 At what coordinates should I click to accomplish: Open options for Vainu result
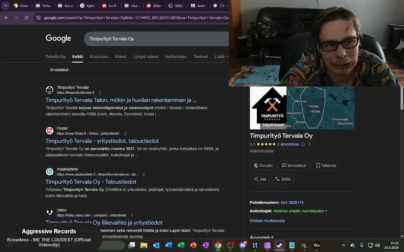tap(132, 215)
